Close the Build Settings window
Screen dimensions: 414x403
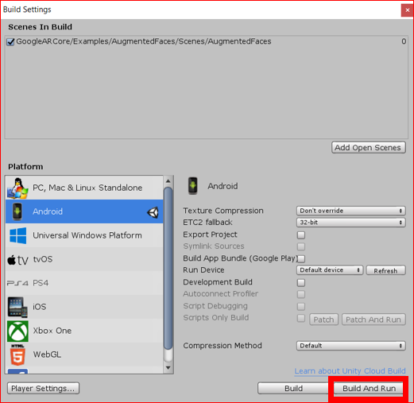pos(407,10)
